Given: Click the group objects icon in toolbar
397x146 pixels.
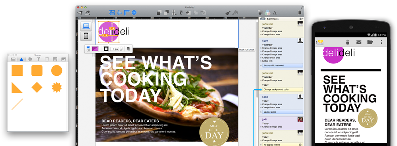Looking at the screenshot, I should [x=196, y=12].
